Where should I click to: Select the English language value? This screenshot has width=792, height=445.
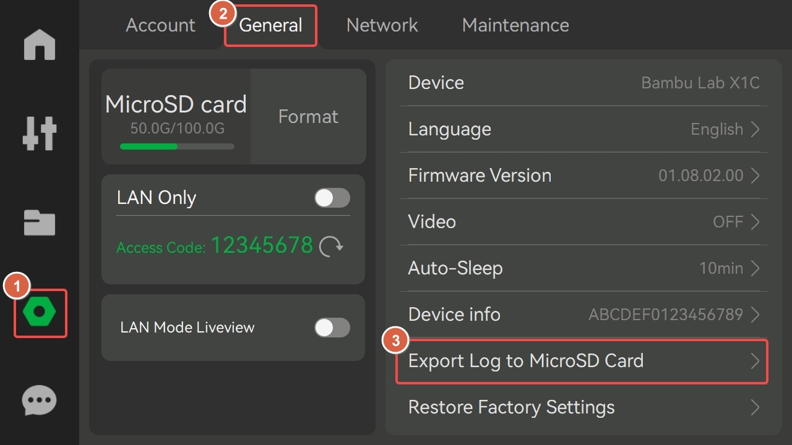pyautogui.click(x=717, y=129)
